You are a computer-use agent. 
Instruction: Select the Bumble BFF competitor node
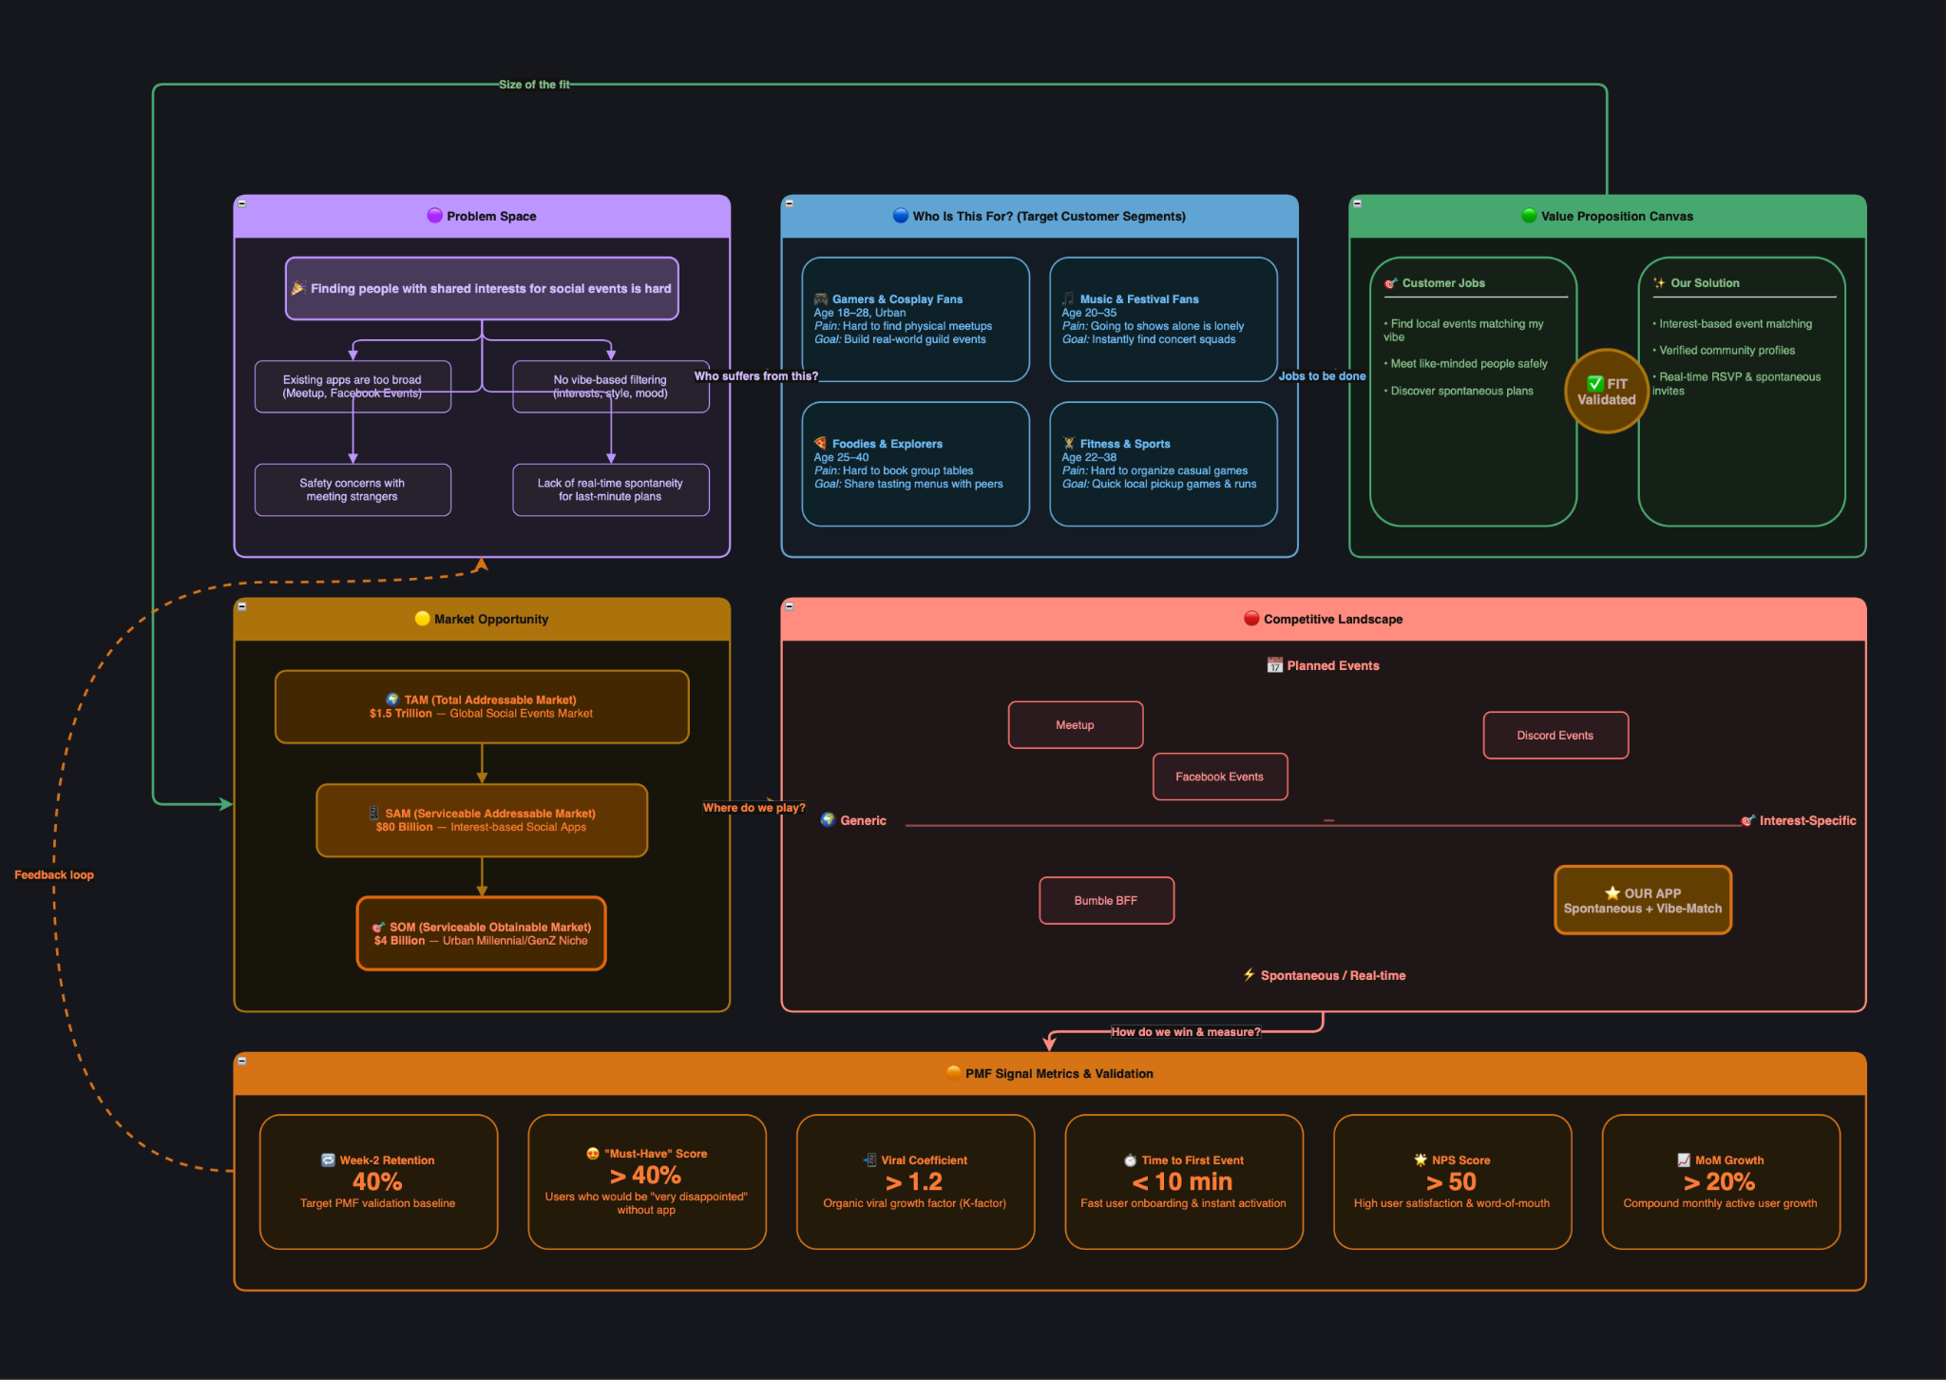(1106, 900)
